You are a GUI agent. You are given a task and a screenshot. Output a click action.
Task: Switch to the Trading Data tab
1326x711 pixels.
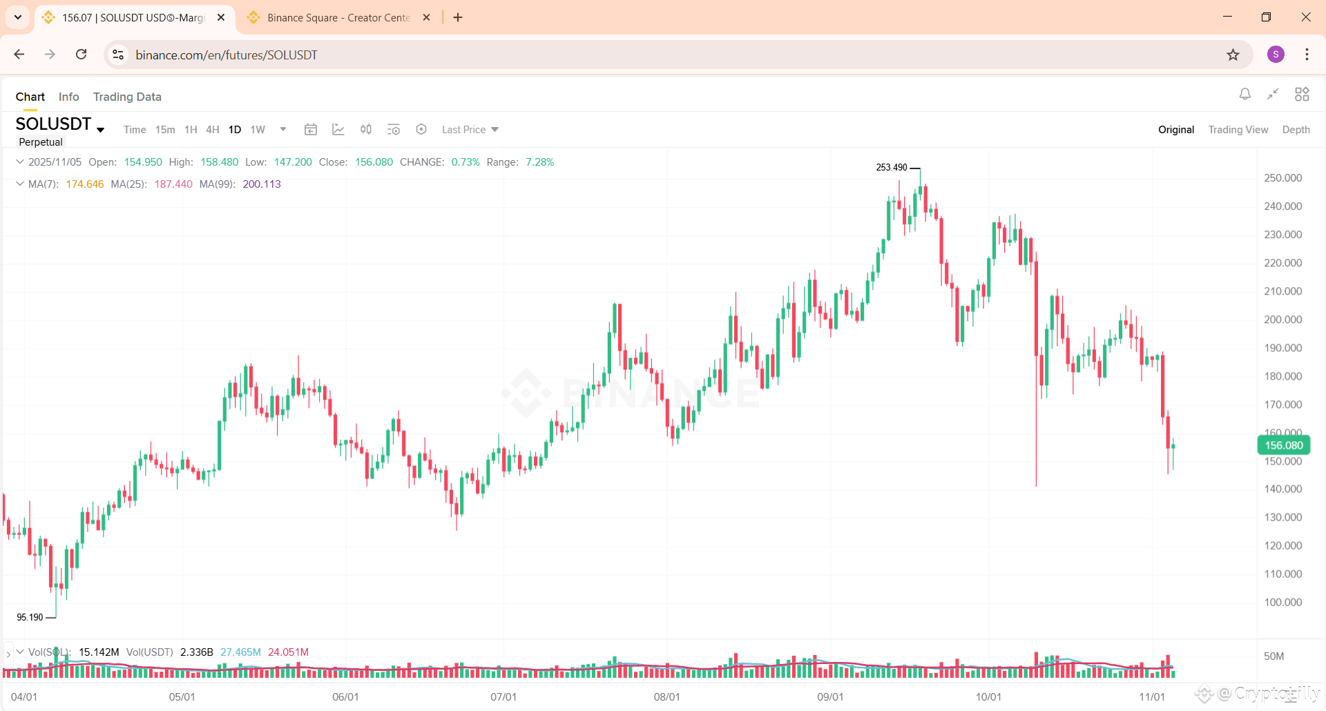pyautogui.click(x=127, y=97)
